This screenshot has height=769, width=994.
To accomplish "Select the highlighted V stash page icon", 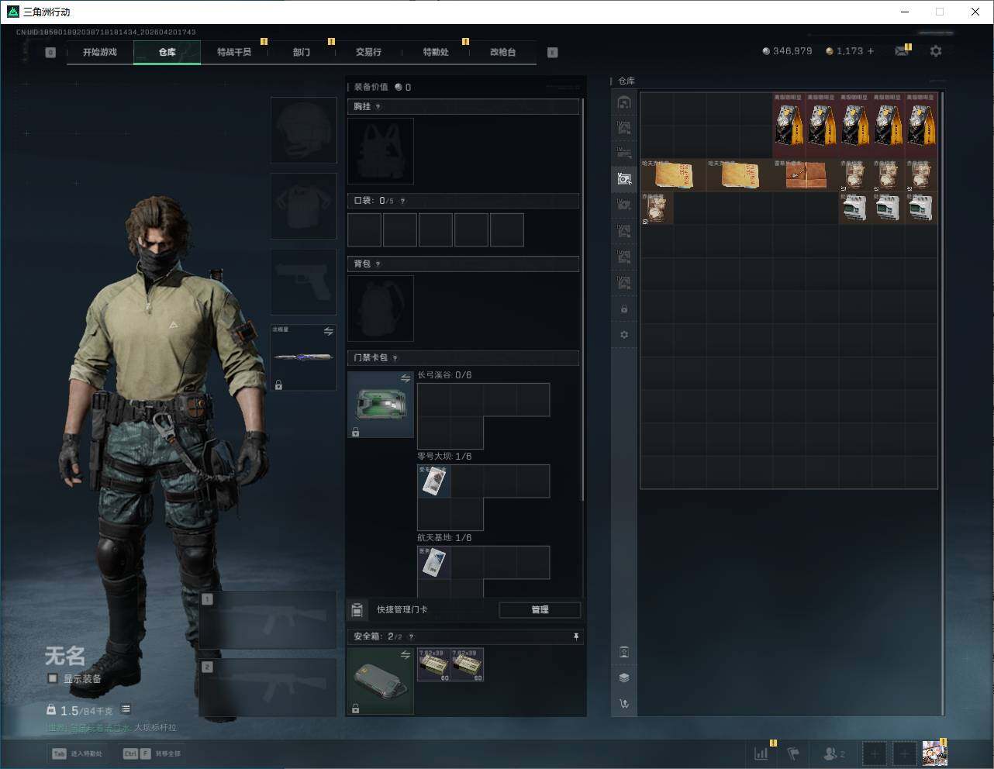I will [x=624, y=179].
